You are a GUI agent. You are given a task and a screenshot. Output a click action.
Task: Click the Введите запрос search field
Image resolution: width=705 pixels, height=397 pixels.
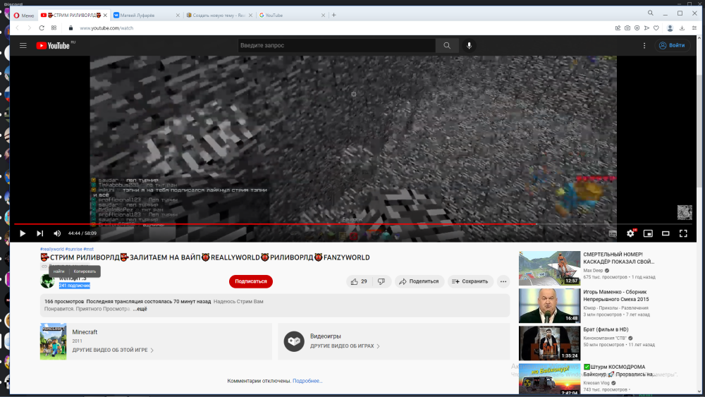[336, 45]
